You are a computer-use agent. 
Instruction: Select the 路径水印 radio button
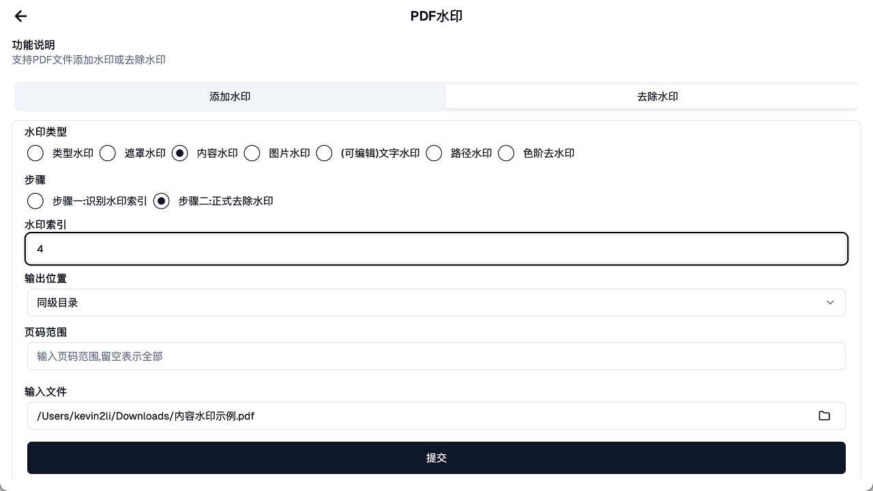point(434,153)
